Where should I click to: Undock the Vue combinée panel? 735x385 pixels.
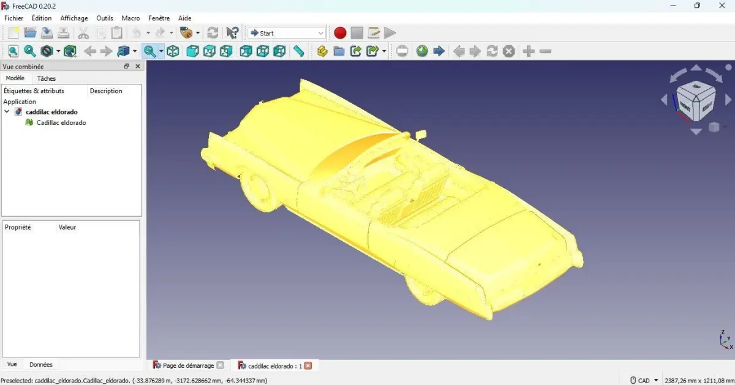pos(127,66)
